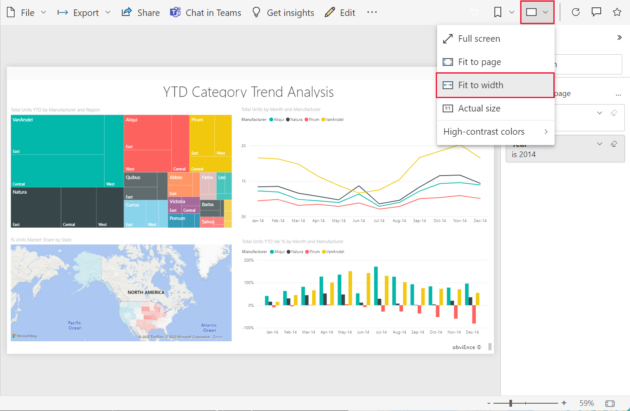This screenshot has height=411, width=630.
Task: Open High-contrast colors submenu
Action: point(495,132)
